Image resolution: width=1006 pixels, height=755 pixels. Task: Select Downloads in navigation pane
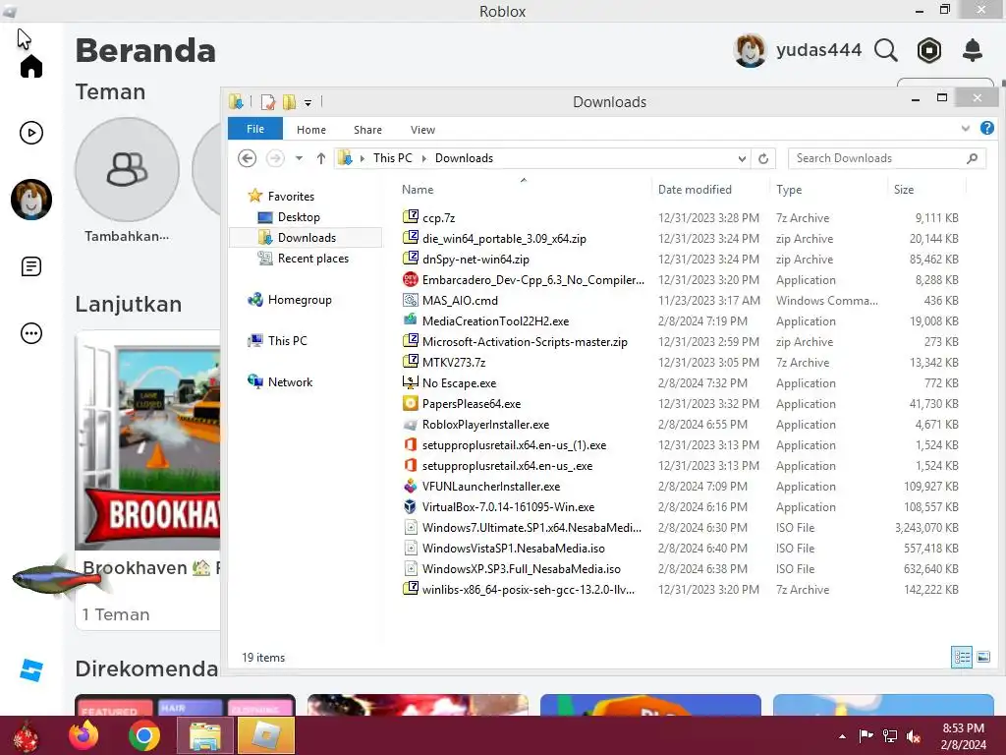[x=307, y=238]
